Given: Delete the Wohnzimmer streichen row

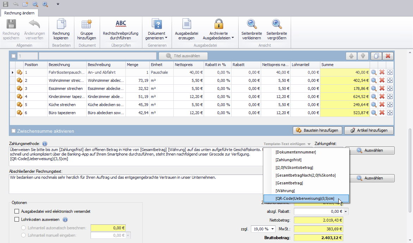Looking at the screenshot, I should tap(382, 80).
